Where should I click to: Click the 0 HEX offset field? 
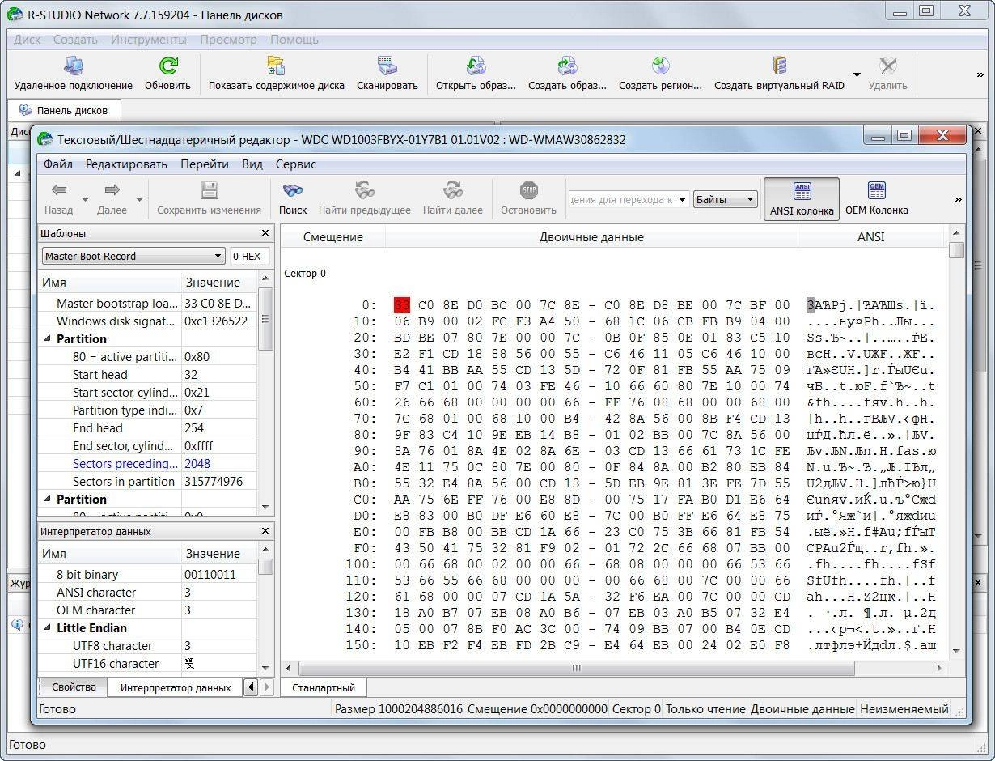click(250, 256)
